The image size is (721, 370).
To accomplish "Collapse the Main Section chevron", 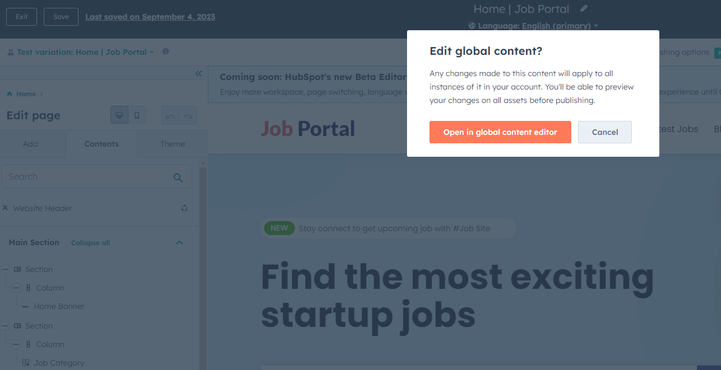I will (x=179, y=242).
